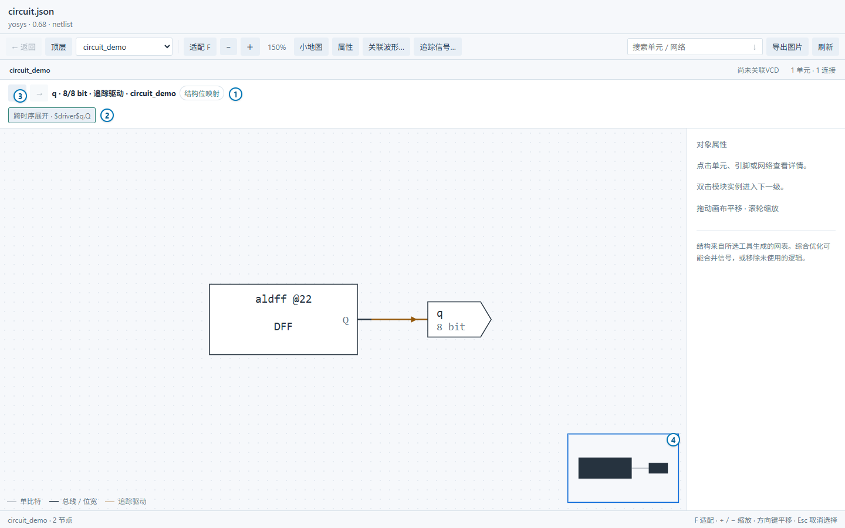Toggle the 属性 properties panel button
This screenshot has height=528, width=845.
(345, 47)
